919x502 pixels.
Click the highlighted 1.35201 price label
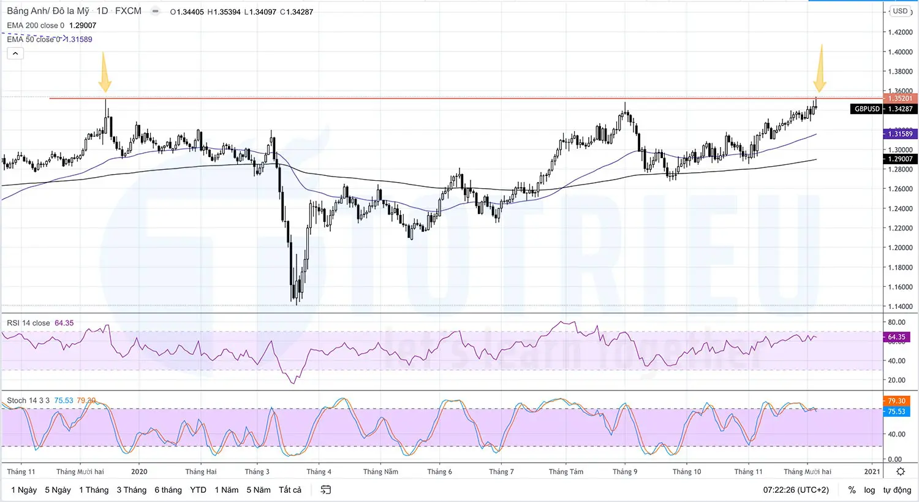tap(900, 98)
